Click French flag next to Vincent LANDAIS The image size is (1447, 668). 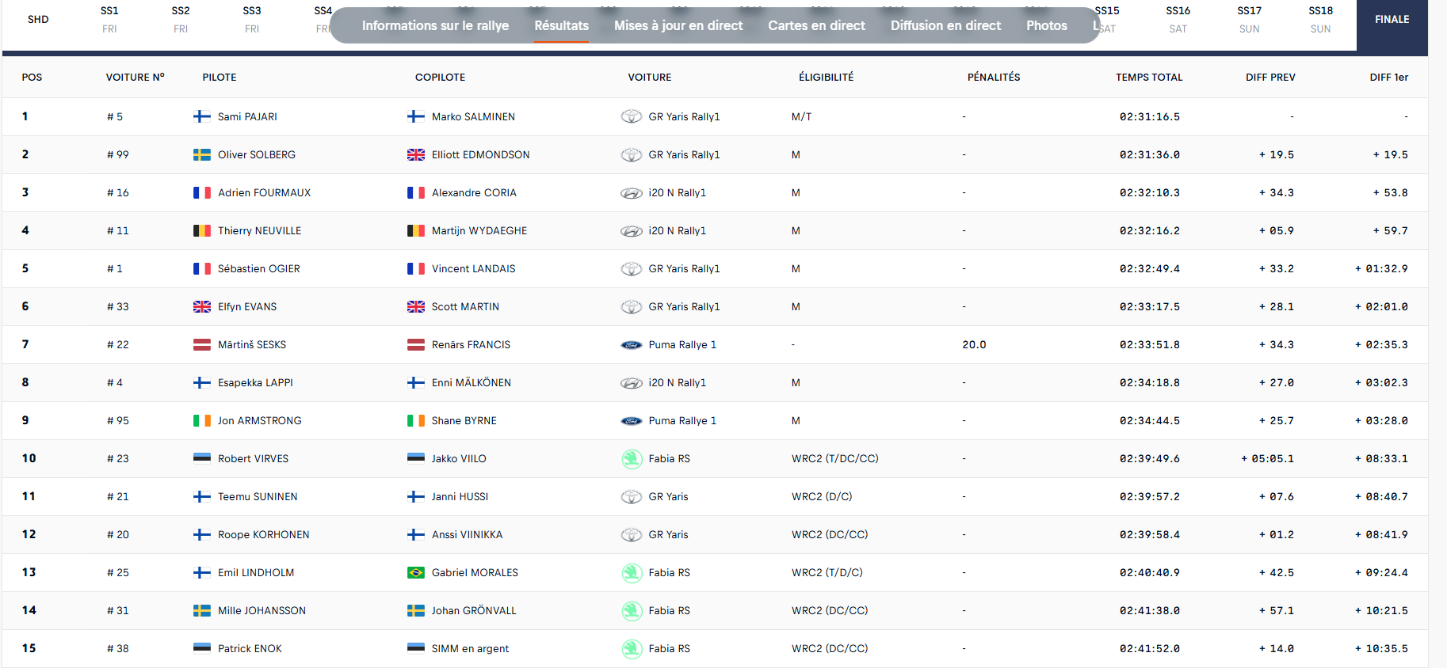coord(416,268)
